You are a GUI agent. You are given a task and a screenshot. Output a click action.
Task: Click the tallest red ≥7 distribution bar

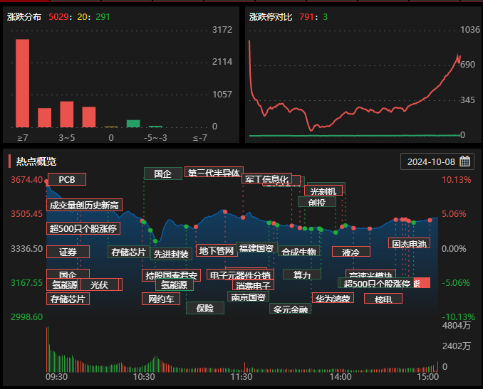point(23,83)
